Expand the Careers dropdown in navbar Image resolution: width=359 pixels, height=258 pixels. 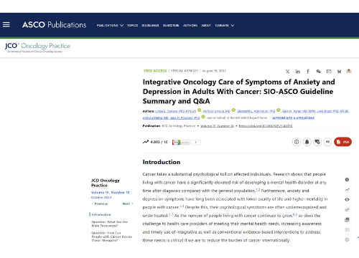point(225,25)
